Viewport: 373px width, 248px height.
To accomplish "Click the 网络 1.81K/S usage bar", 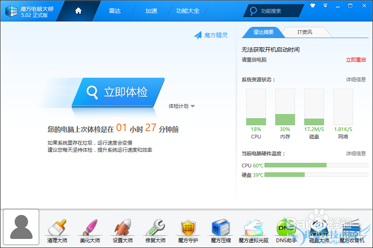I will 343,107.
